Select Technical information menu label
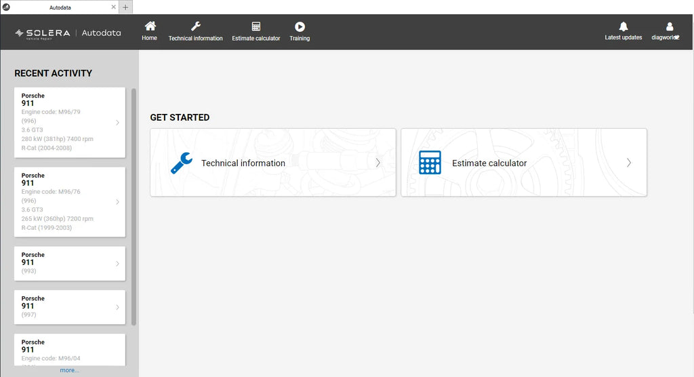The height and width of the screenshot is (377, 694). point(196,39)
